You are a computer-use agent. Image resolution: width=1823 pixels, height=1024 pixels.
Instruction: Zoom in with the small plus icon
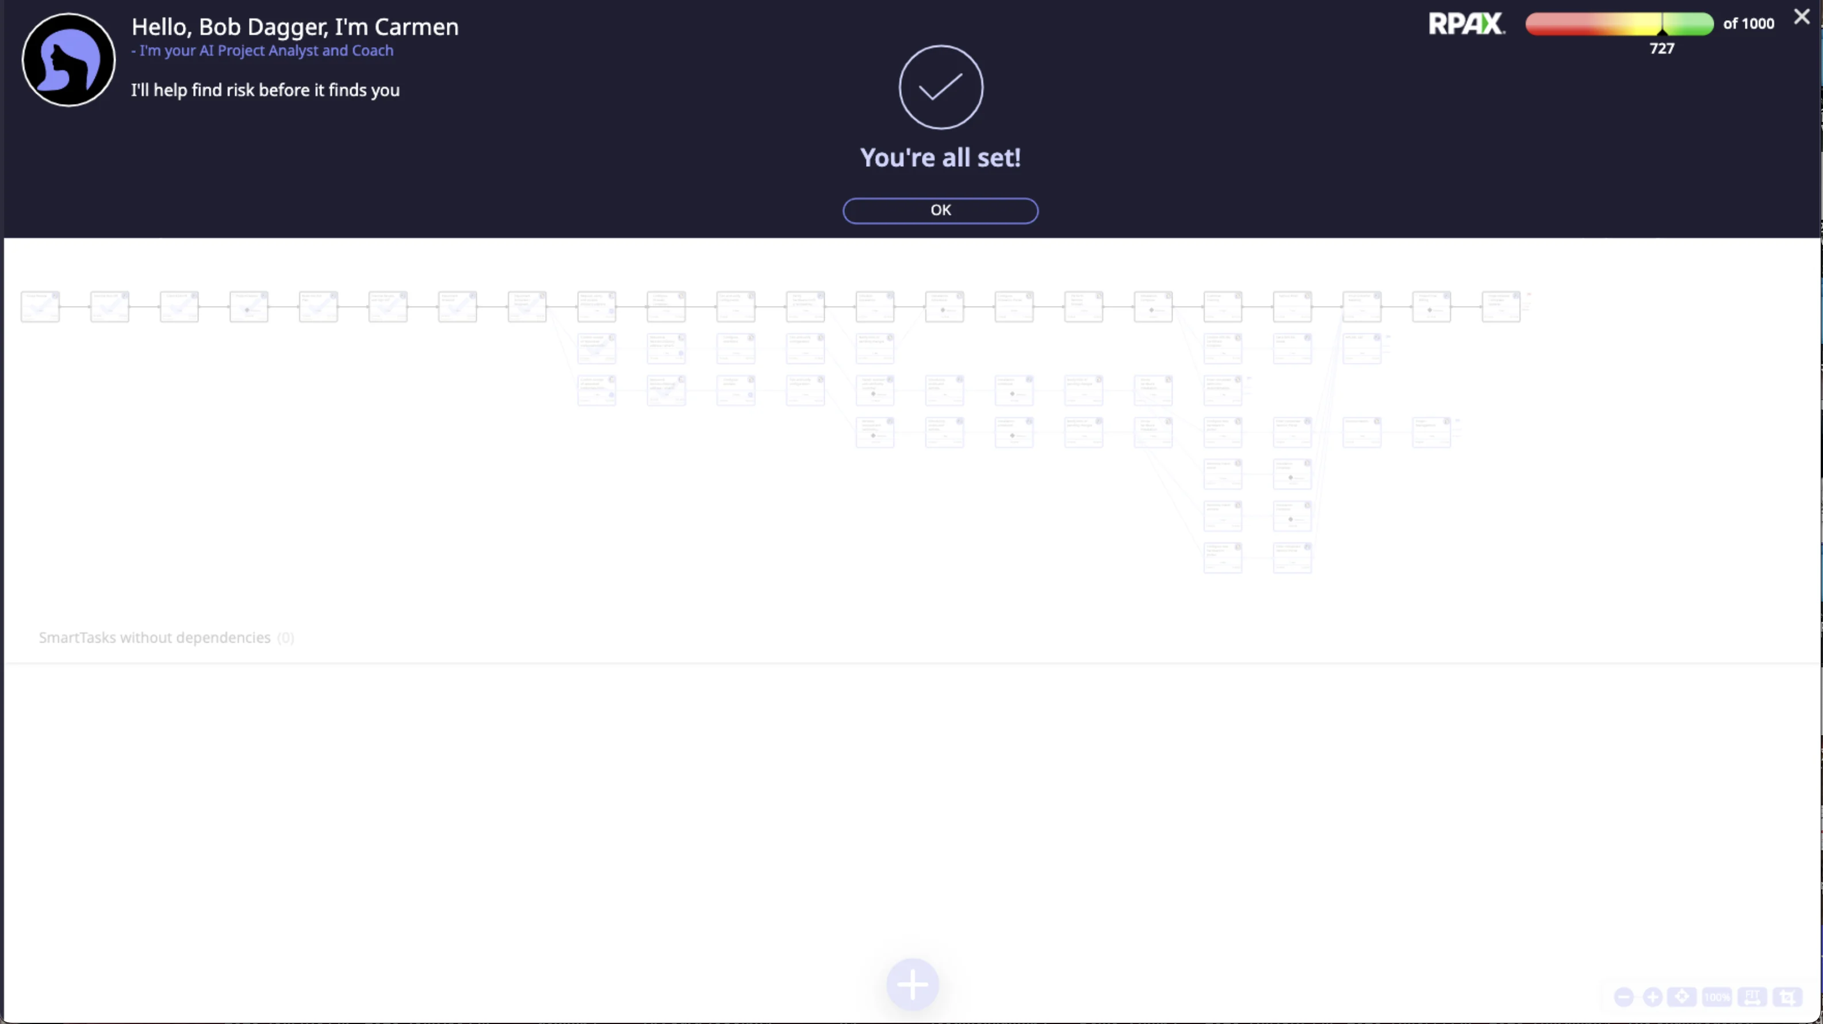[1652, 997]
